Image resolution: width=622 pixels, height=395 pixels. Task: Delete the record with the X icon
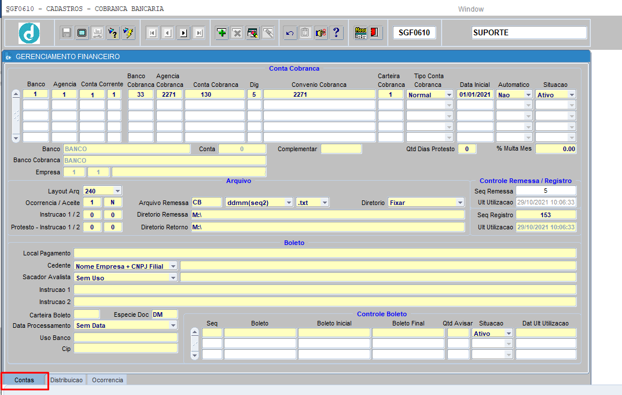click(x=237, y=33)
